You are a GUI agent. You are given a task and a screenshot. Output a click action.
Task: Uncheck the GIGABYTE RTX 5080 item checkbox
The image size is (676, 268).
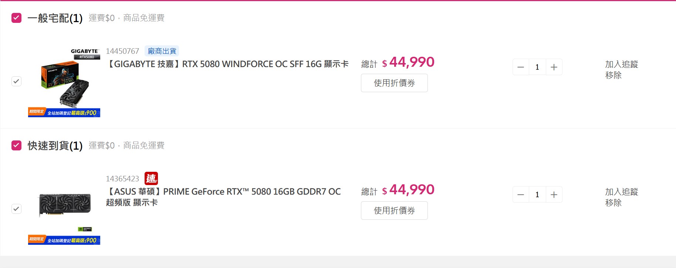17,81
